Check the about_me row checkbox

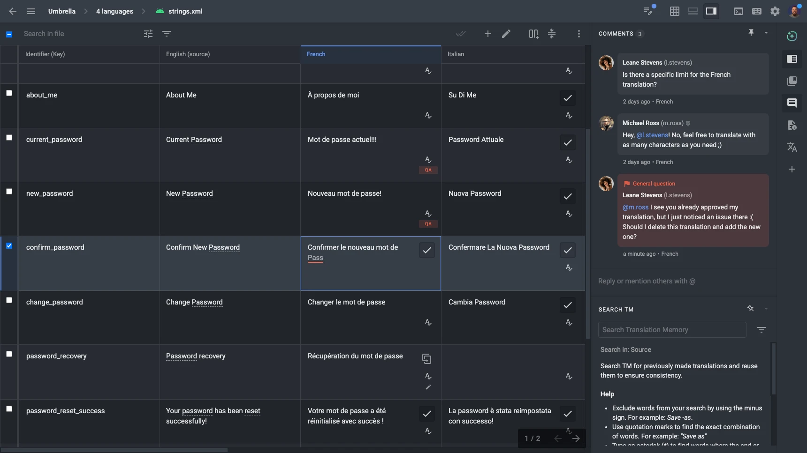click(x=9, y=94)
